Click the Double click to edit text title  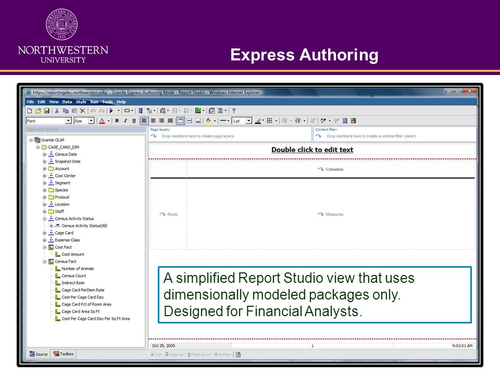tap(312, 149)
